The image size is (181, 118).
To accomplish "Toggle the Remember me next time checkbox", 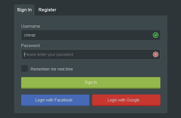I will [25, 69].
